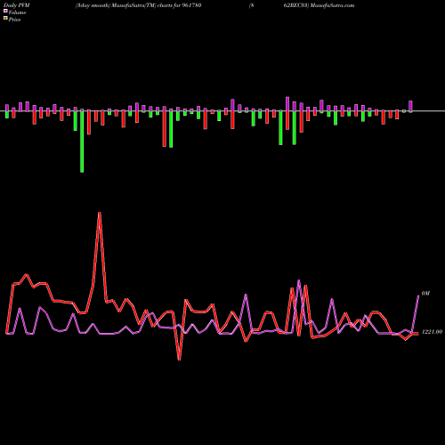Click the 0M volume value label
This screenshot has height=445, width=445.
click(x=425, y=294)
